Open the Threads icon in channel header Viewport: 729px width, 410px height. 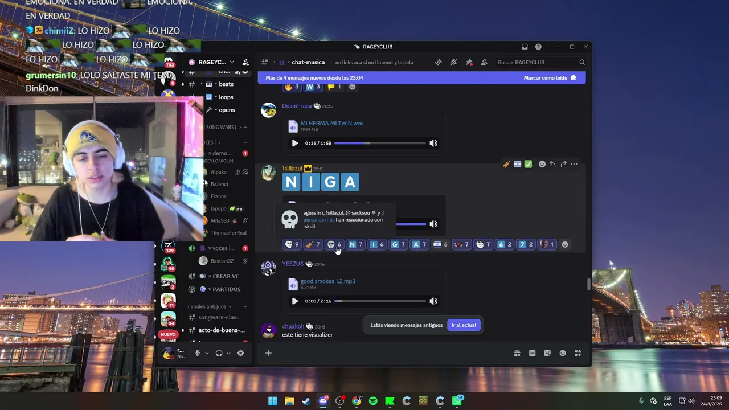point(439,62)
